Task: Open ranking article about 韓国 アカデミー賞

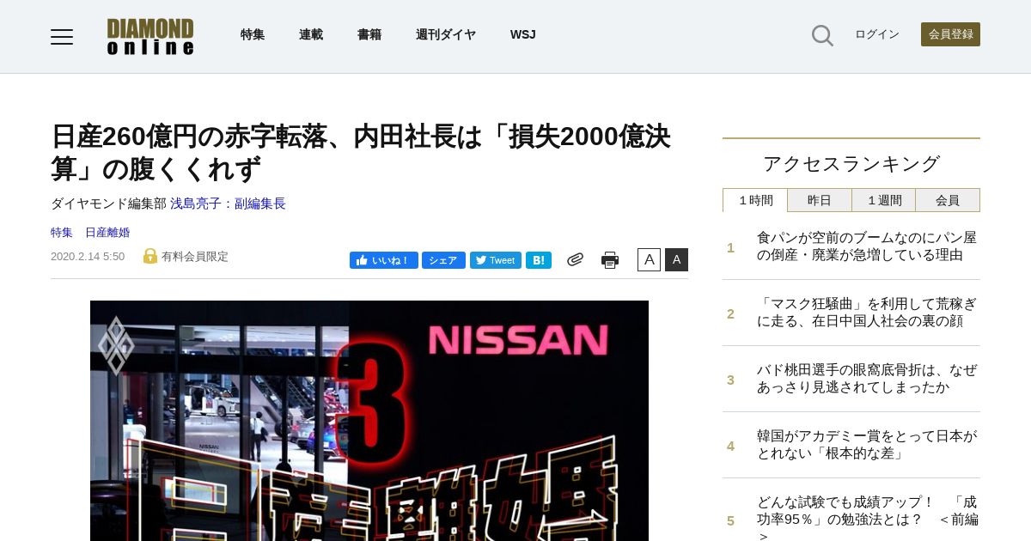Action: click(x=867, y=445)
